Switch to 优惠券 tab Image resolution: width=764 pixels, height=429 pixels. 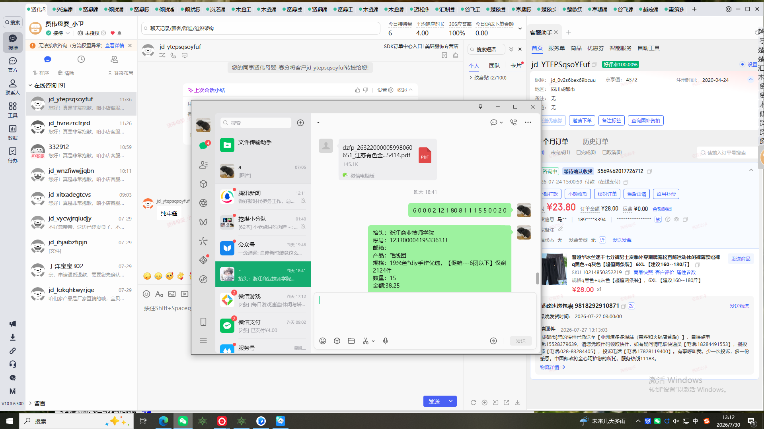pos(595,48)
